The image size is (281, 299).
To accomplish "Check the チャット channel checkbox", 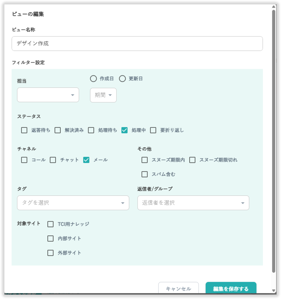I will click(x=53, y=160).
